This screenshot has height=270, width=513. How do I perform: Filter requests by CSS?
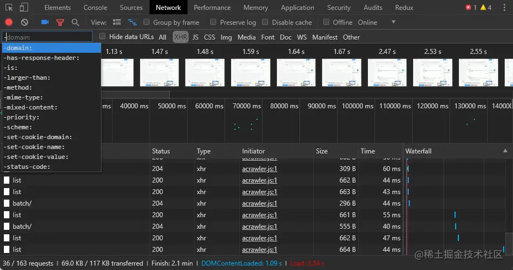point(210,37)
